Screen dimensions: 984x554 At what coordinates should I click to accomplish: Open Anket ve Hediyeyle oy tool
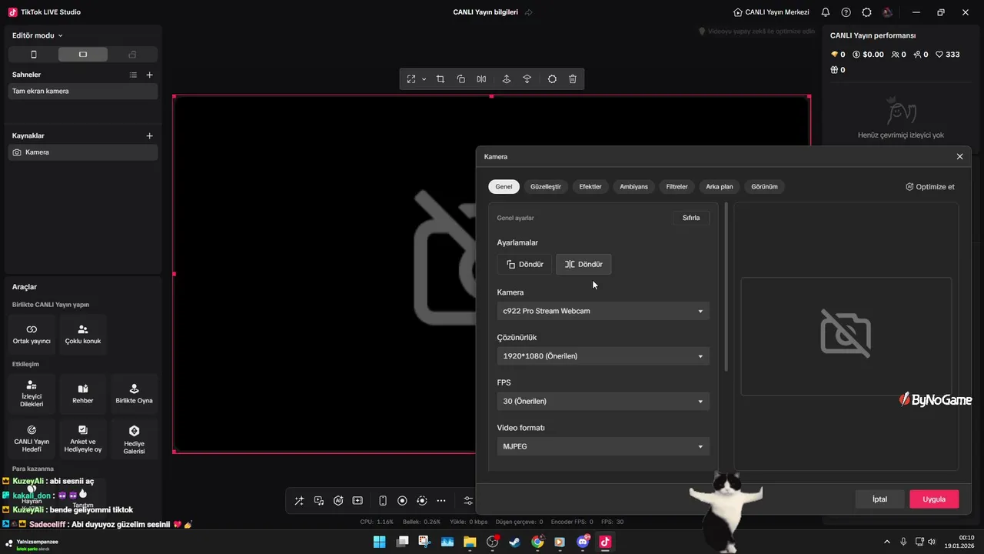click(83, 439)
